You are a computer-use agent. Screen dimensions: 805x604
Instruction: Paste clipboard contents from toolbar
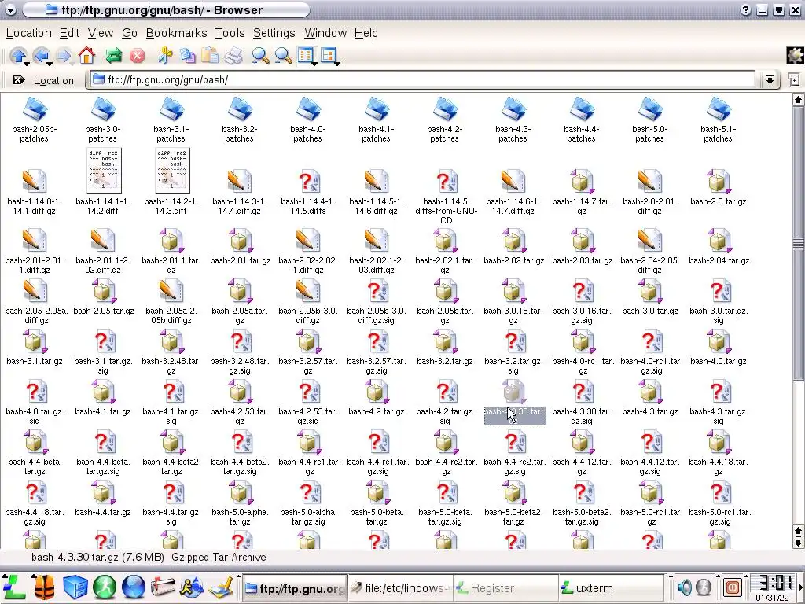coord(209,55)
